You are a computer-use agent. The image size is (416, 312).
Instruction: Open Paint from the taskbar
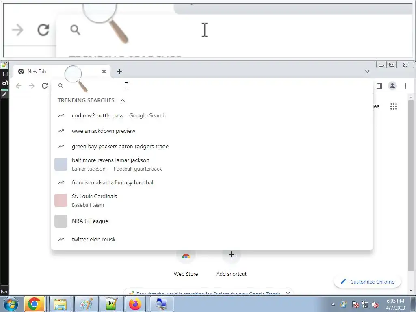(x=87, y=304)
